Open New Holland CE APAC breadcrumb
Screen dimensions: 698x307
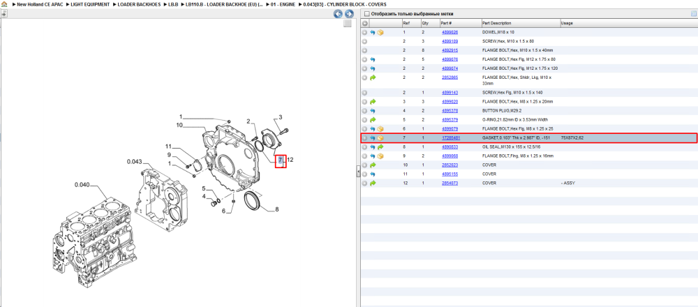40,4
